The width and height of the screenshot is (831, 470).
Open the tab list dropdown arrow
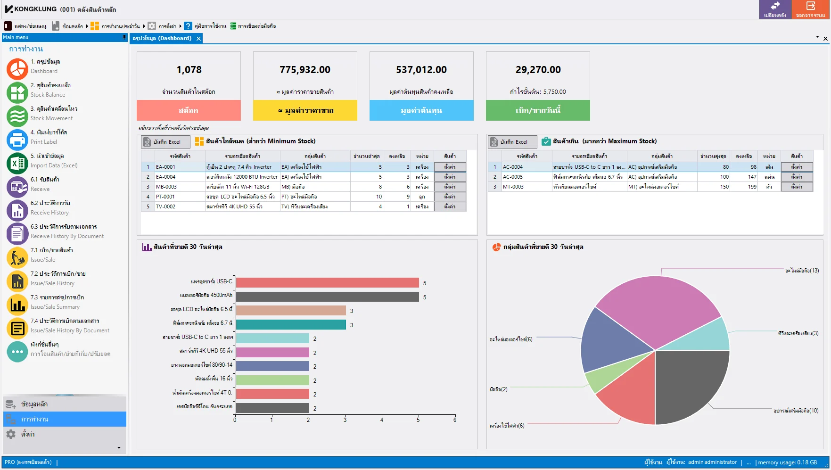[817, 36]
